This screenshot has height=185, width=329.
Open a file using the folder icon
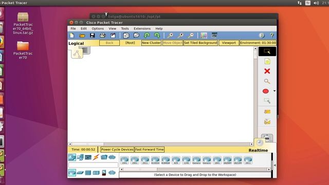point(82,35)
